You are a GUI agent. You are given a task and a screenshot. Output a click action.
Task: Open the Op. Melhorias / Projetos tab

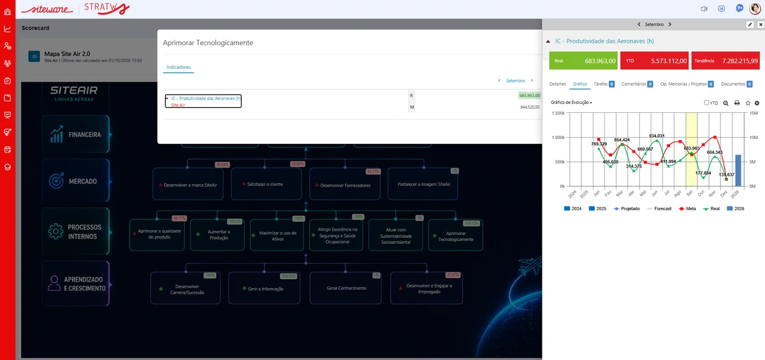coord(687,83)
